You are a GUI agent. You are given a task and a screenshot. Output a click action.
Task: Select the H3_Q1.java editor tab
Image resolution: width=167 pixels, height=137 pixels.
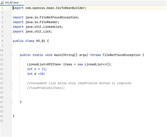pyautogui.click(x=12, y=2)
